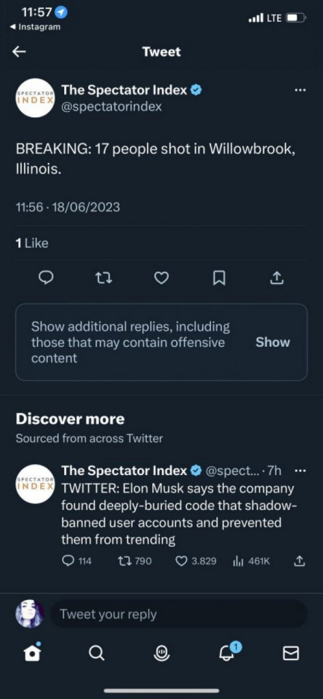Retweet the Willowbrook breaking tweet
Screen dimensions: 323x699
pos(104,278)
